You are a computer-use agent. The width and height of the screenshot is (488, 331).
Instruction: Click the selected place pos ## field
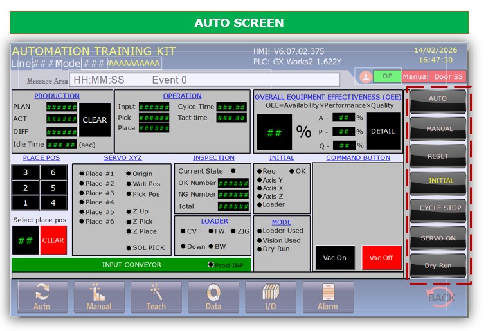point(26,240)
